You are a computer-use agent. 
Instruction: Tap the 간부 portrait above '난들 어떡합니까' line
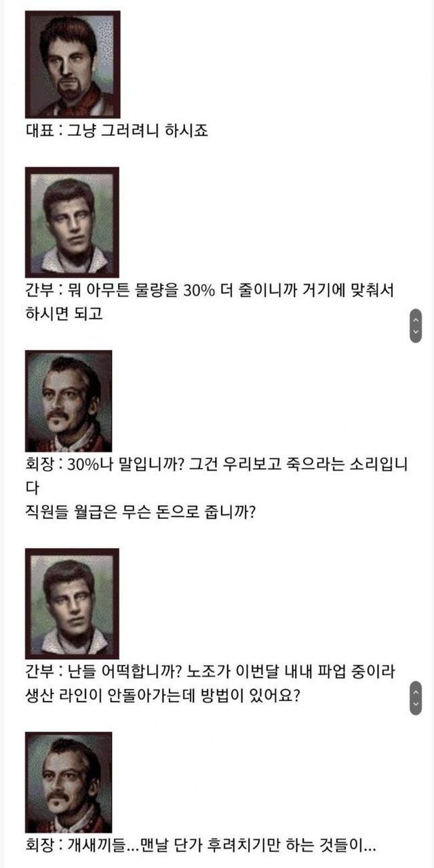point(72,604)
